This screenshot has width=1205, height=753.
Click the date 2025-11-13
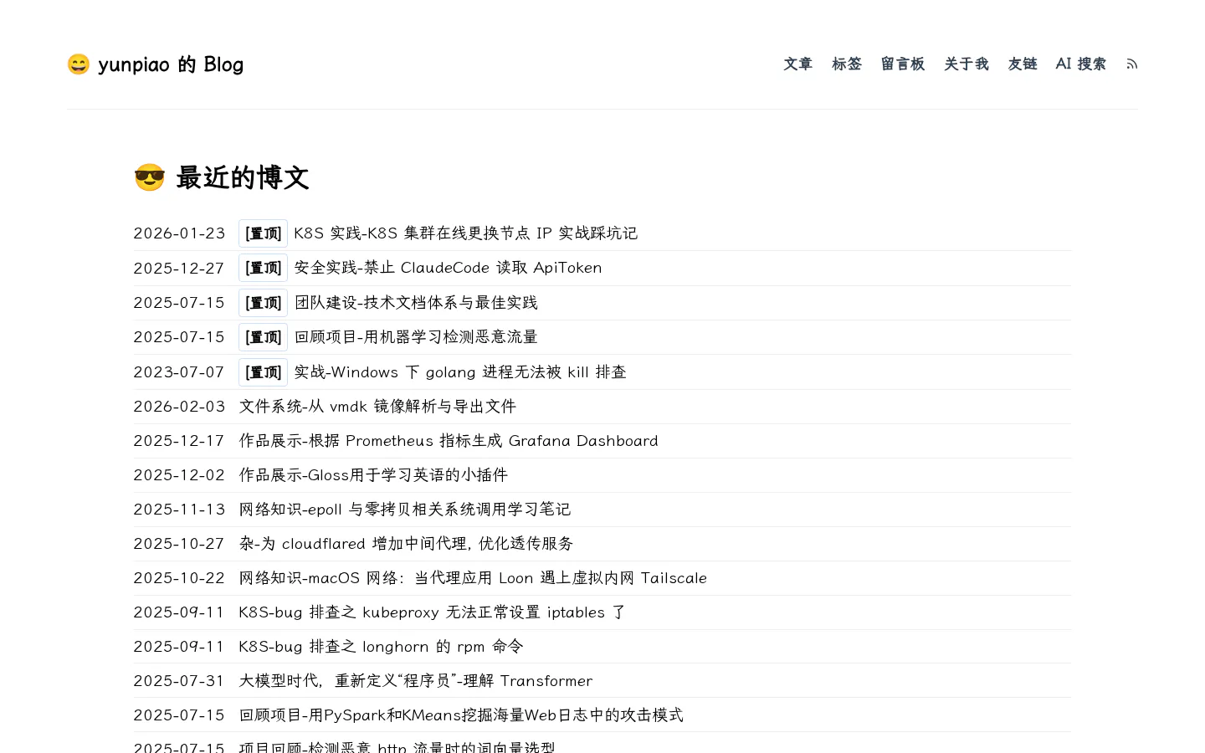(180, 510)
